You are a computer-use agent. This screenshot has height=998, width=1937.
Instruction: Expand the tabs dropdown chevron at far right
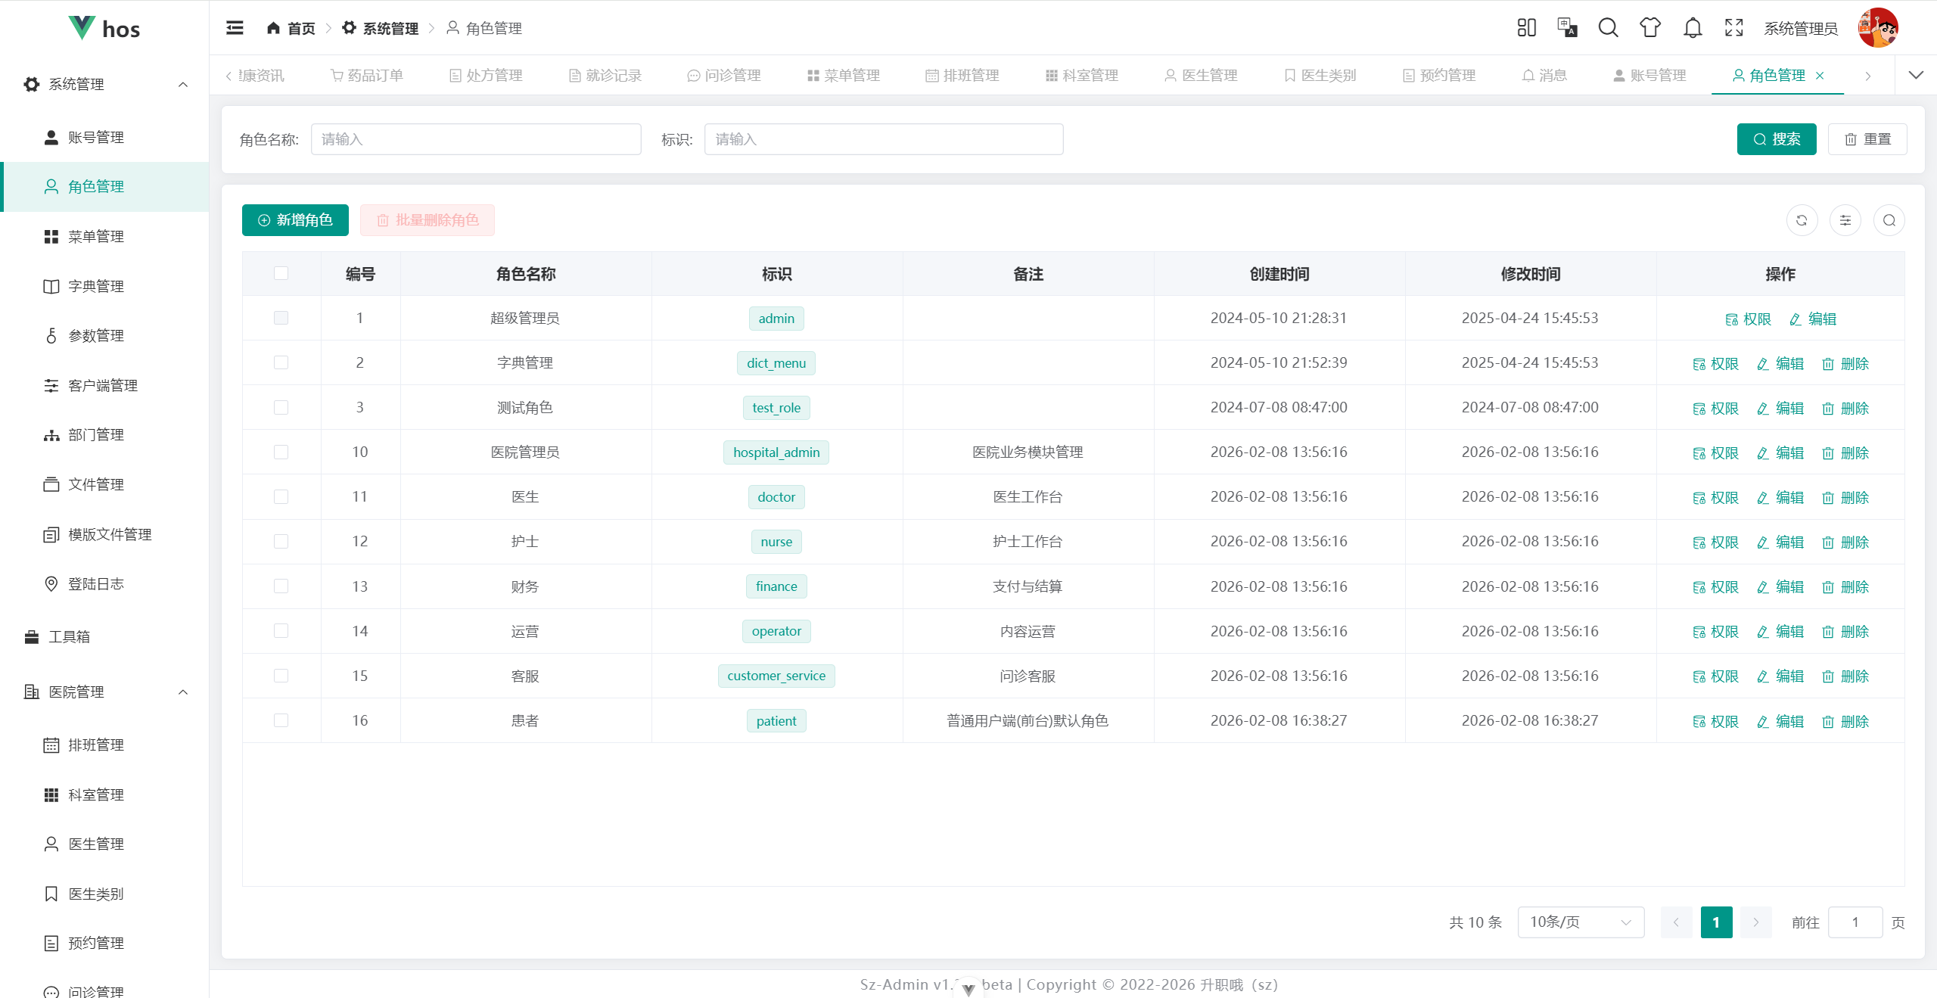pyautogui.click(x=1915, y=75)
